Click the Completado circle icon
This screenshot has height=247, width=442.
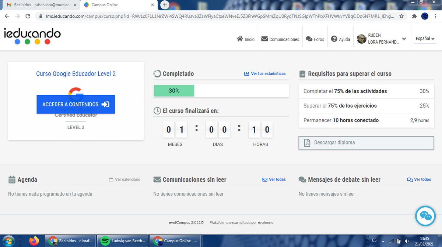(157, 74)
